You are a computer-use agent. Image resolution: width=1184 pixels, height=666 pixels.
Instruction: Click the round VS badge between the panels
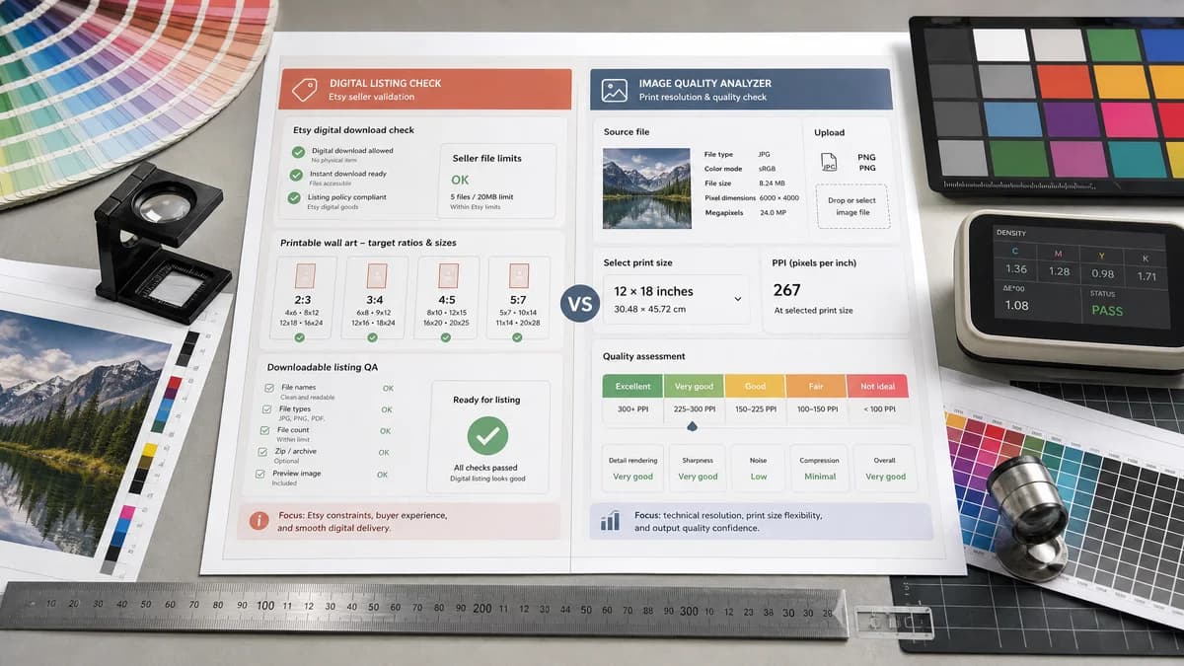pos(580,304)
